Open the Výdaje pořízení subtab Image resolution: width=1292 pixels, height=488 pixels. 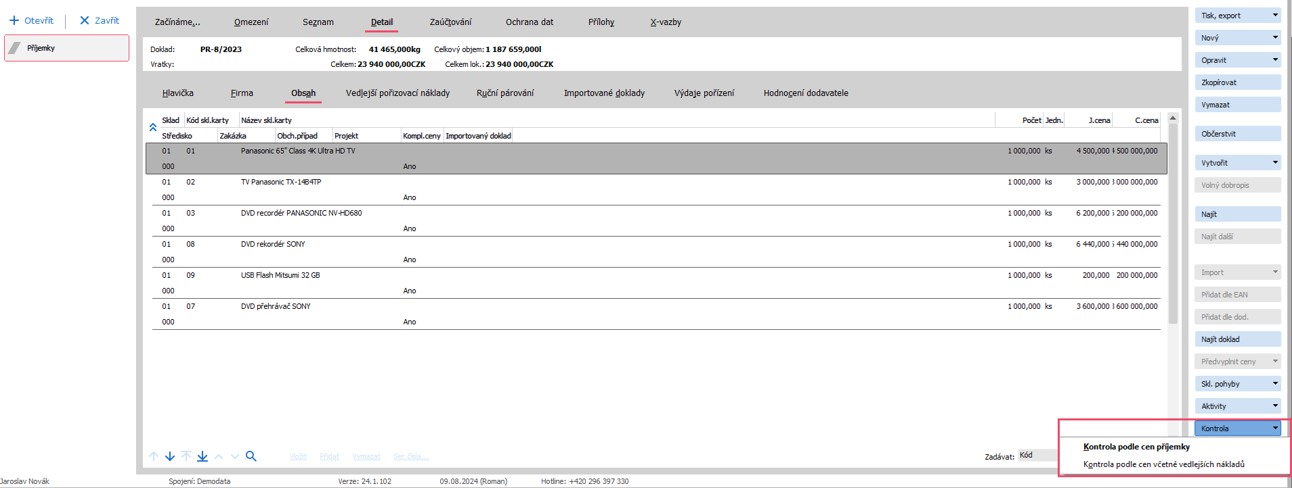[x=704, y=93]
